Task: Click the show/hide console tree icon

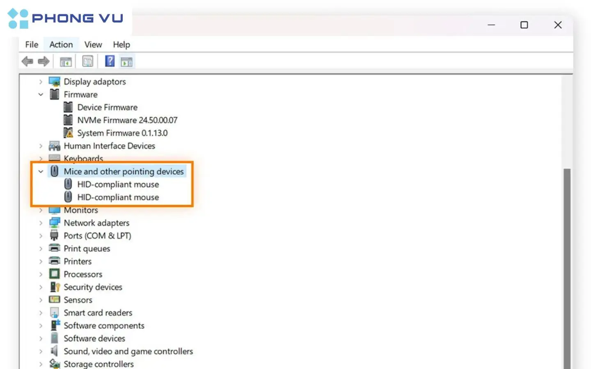Action: [66, 62]
